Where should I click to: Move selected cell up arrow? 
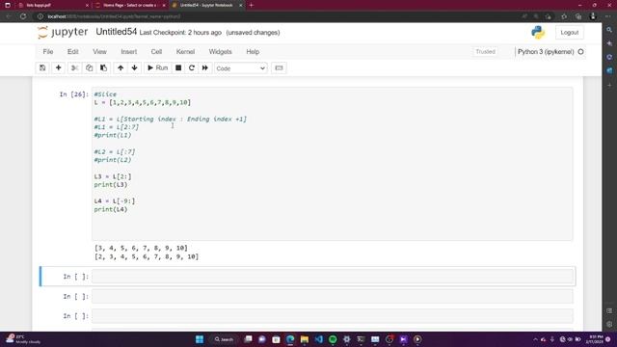[121, 68]
